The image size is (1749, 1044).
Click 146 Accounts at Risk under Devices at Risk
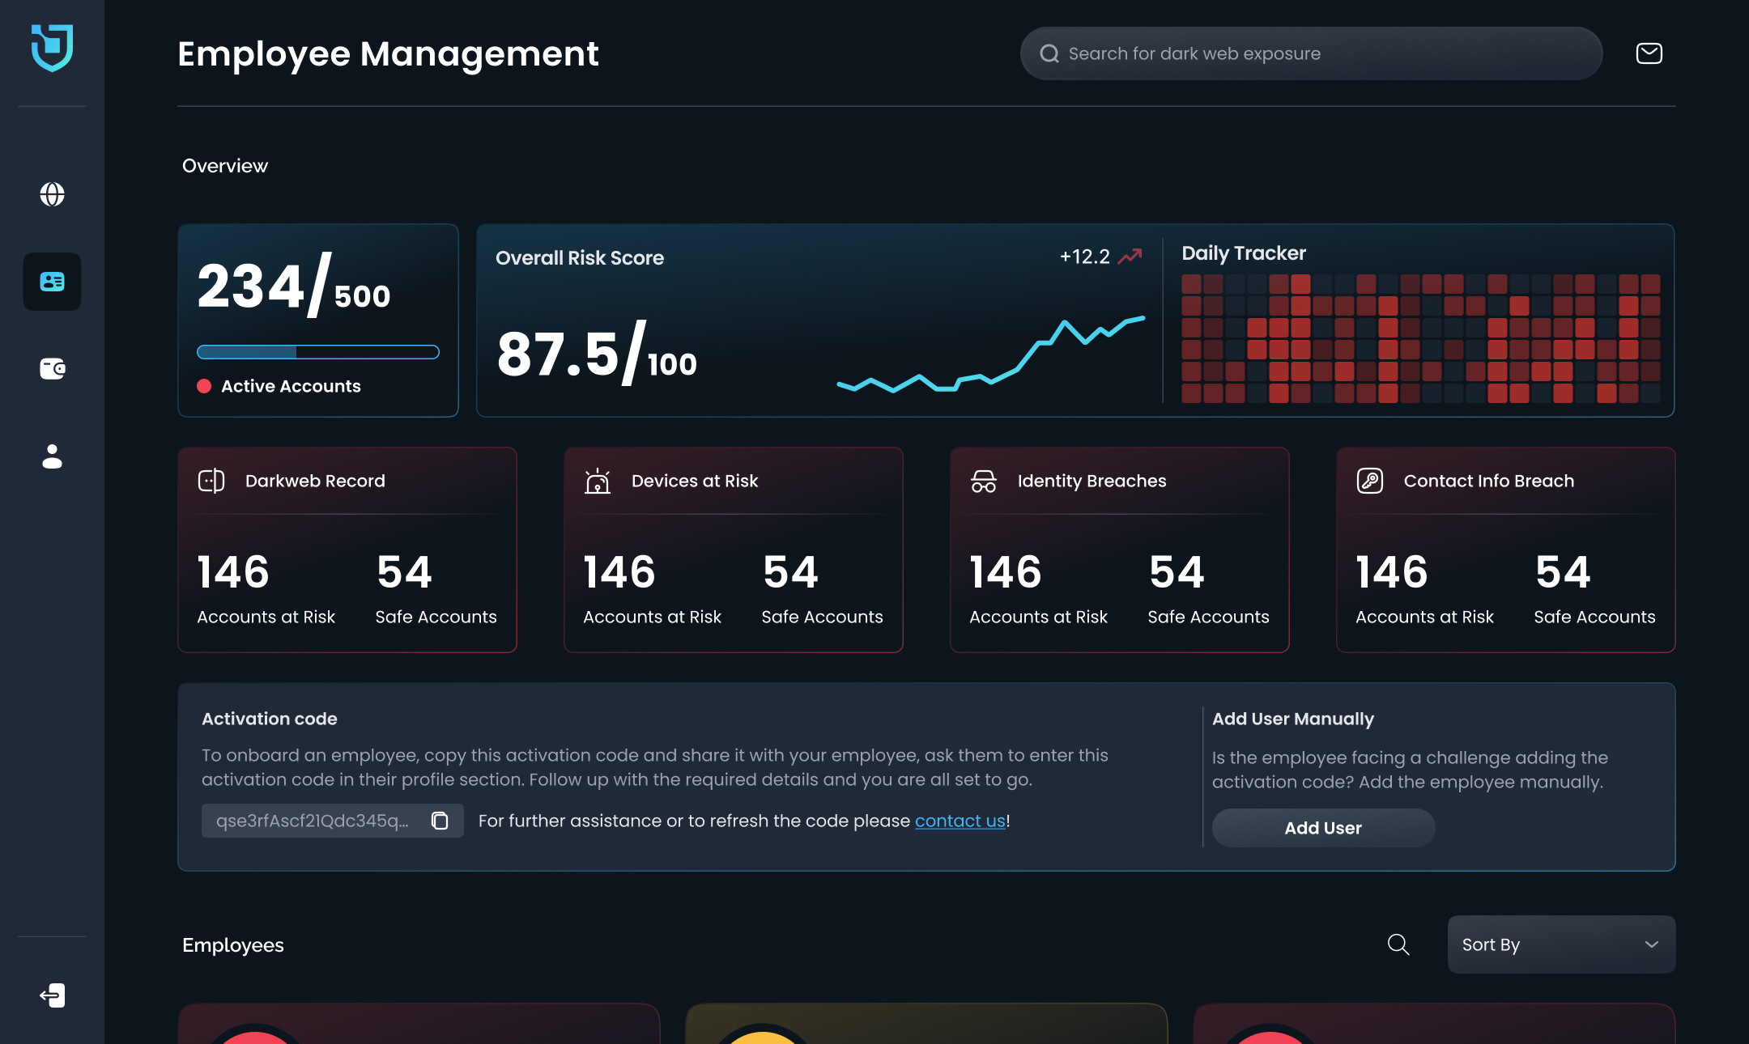point(652,588)
